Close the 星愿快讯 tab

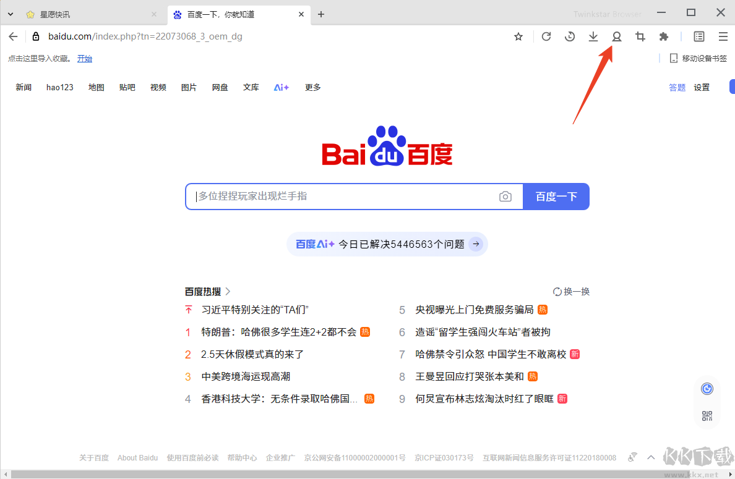coord(154,14)
